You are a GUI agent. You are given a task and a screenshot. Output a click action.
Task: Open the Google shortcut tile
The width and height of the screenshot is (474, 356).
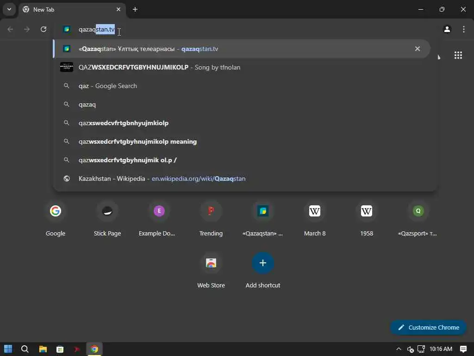point(56,219)
